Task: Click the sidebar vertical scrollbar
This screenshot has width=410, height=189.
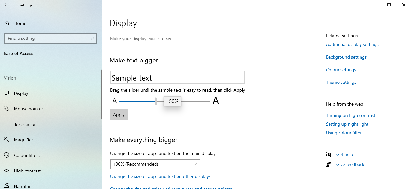Action: (x=101, y=94)
